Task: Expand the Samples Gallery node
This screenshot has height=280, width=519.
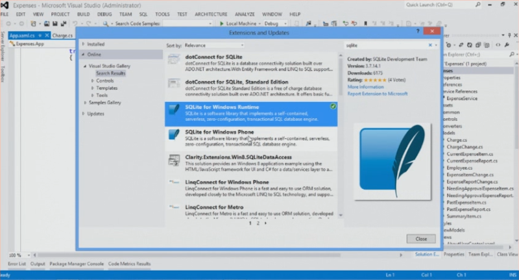Action: pyautogui.click(x=85, y=103)
